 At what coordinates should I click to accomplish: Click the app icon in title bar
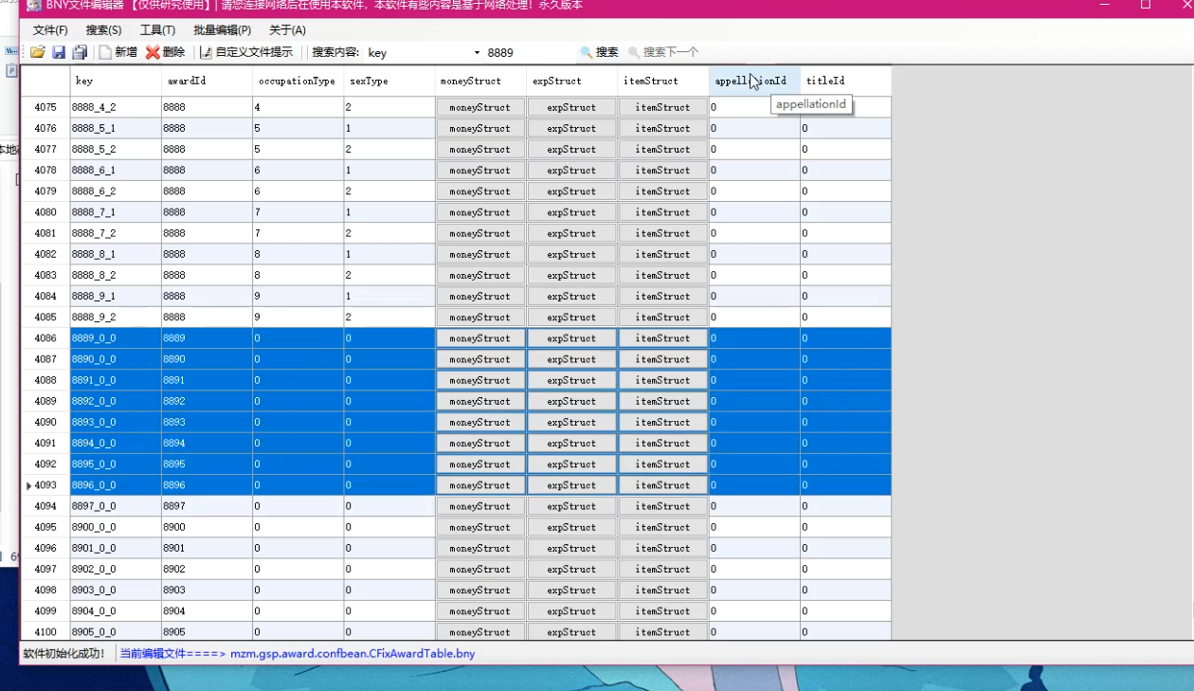click(34, 6)
